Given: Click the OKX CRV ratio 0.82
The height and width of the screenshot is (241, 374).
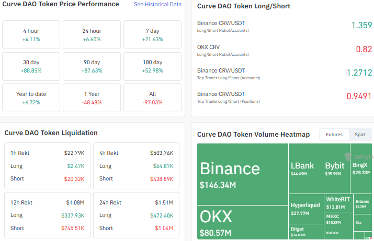Looking at the screenshot, I should click(x=364, y=49).
